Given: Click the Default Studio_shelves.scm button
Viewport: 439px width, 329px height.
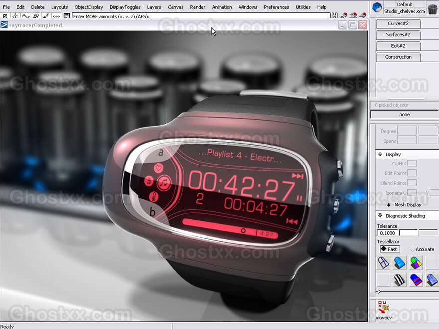Looking at the screenshot, I should [x=404, y=8].
